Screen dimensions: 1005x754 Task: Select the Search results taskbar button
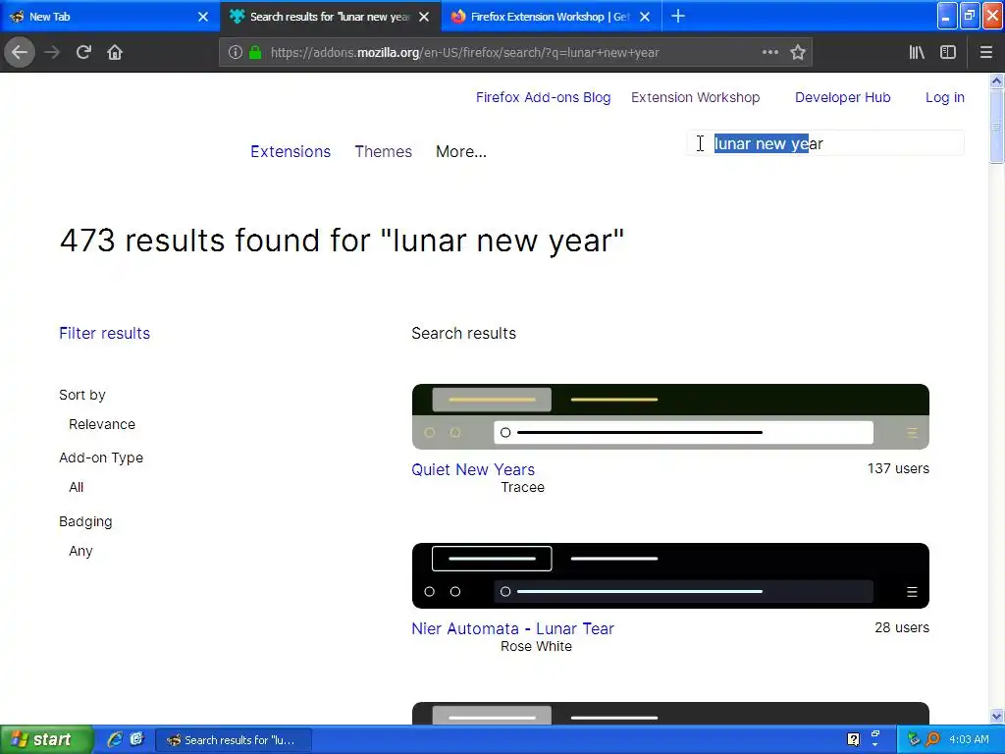tap(234, 740)
